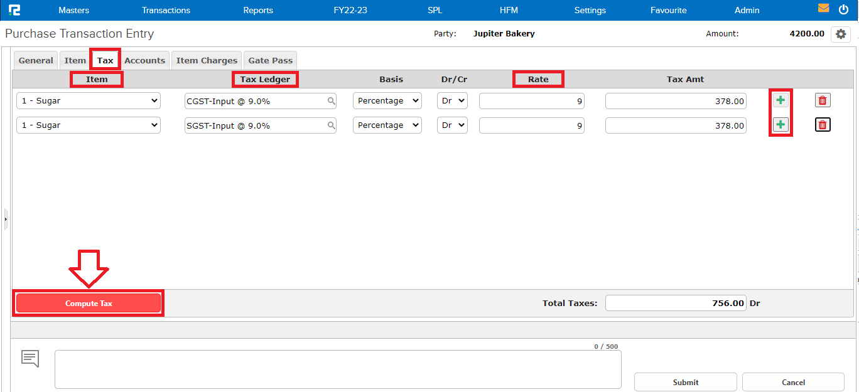The image size is (859, 392).
Task: Delete the SGST row using trash icon
Action: click(x=823, y=124)
